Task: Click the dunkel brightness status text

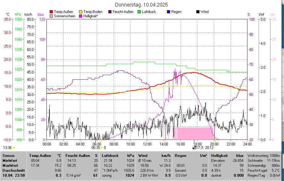Action: pos(216,175)
